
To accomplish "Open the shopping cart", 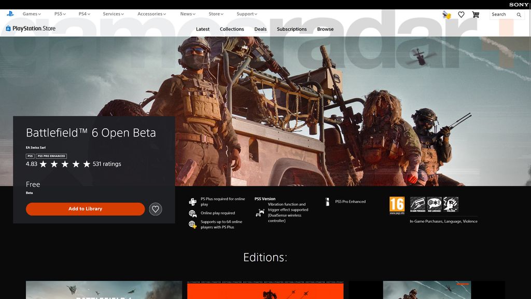I will (476, 15).
